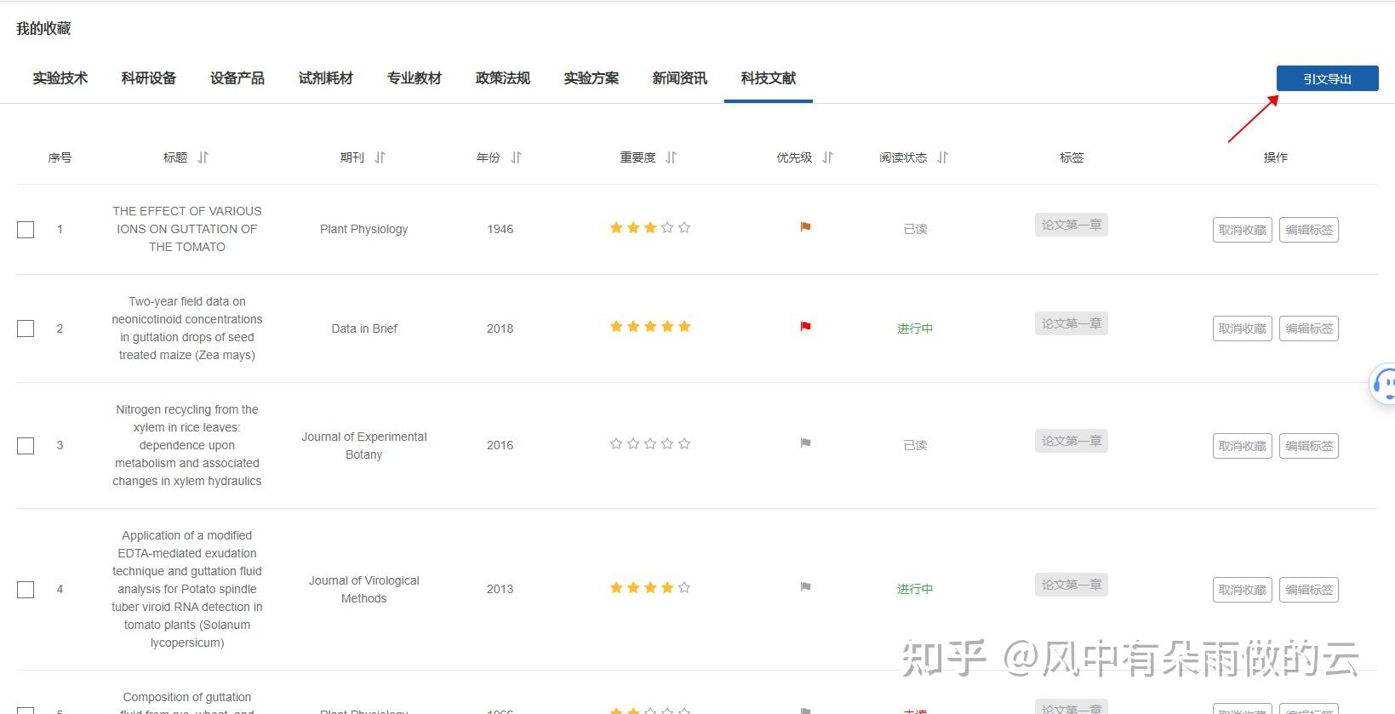
Task: Click 取消收藏 for the 2016 rice leaves paper
Action: point(1243,446)
